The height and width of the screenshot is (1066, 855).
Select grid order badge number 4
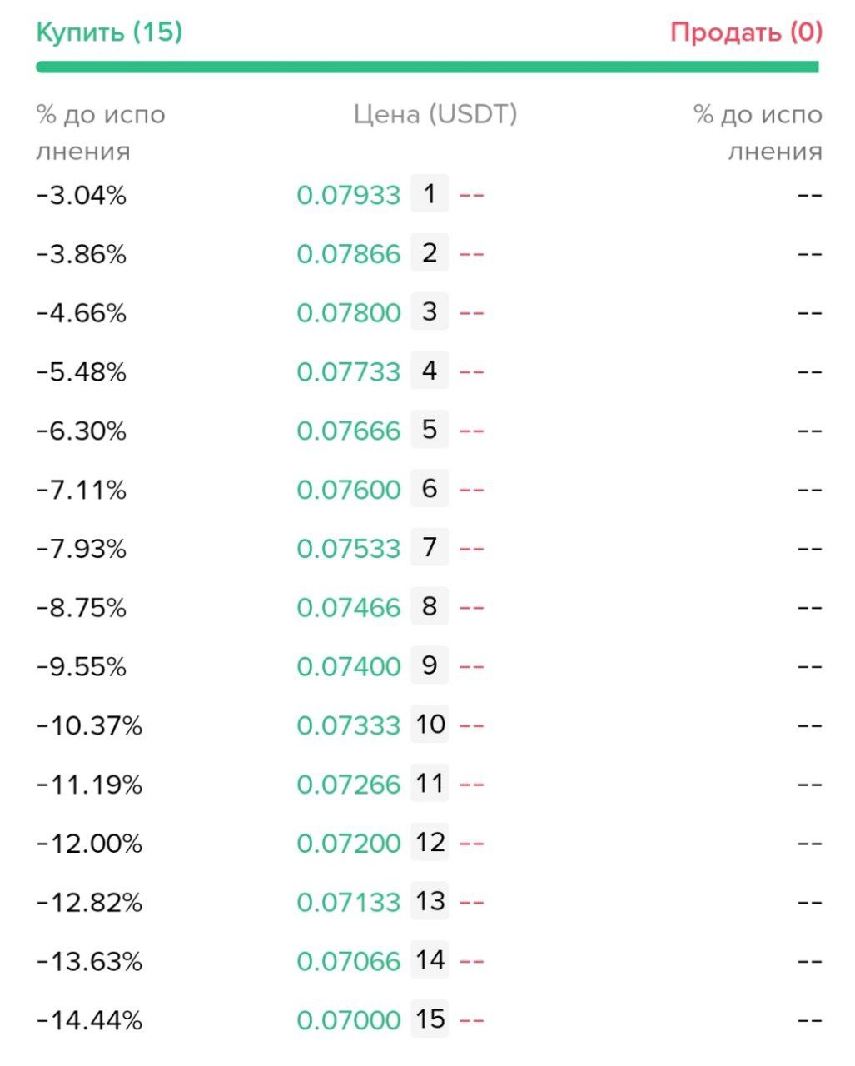click(430, 371)
